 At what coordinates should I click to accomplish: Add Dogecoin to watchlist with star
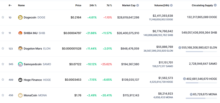[3, 17]
